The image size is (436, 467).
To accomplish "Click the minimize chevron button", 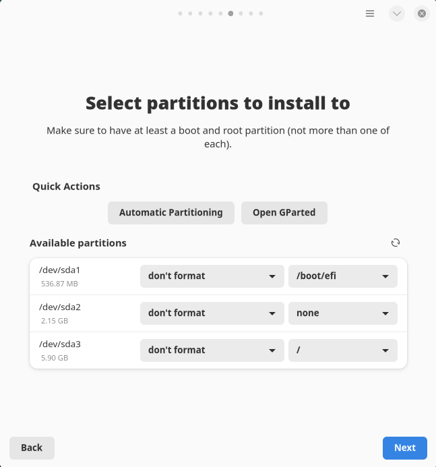I will [x=397, y=13].
